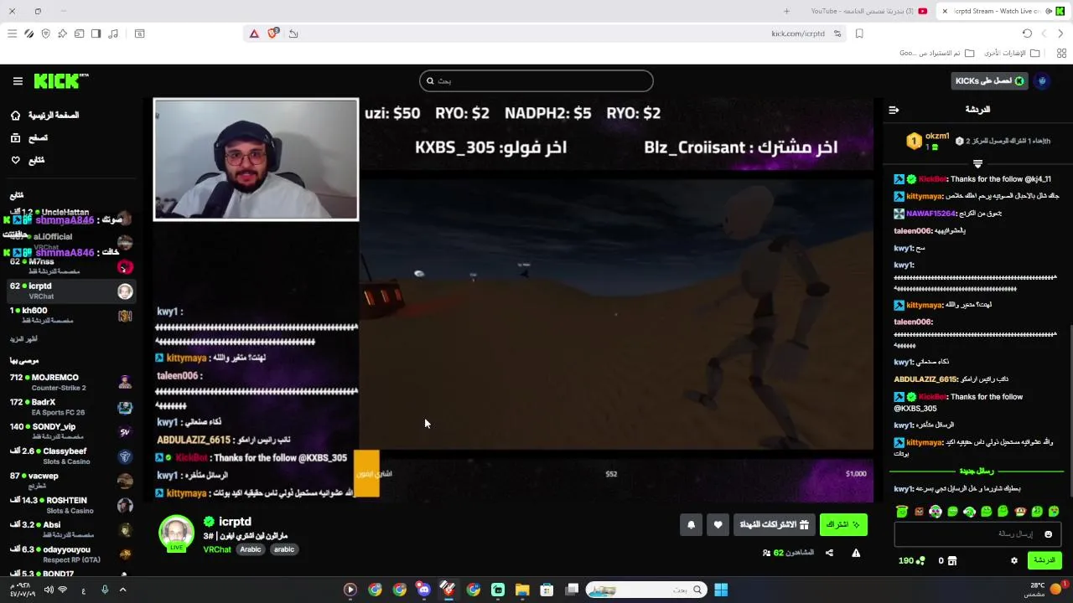Open SONDY_vip recommended channel

click(x=70, y=431)
